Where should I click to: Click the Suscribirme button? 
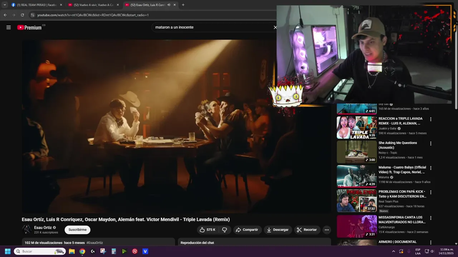(78, 230)
